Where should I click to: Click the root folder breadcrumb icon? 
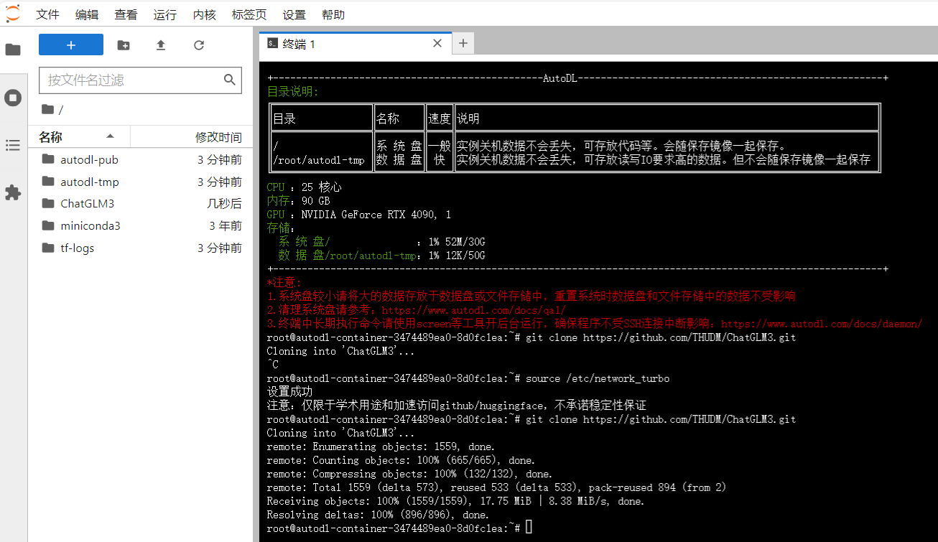point(48,109)
